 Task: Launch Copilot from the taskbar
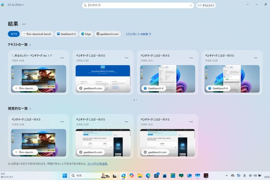(132, 175)
